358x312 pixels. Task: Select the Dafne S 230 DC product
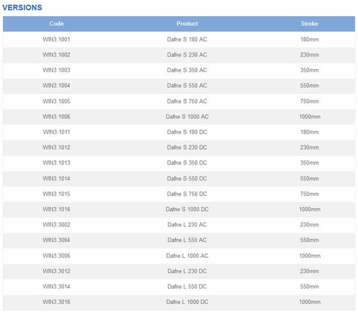(187, 147)
